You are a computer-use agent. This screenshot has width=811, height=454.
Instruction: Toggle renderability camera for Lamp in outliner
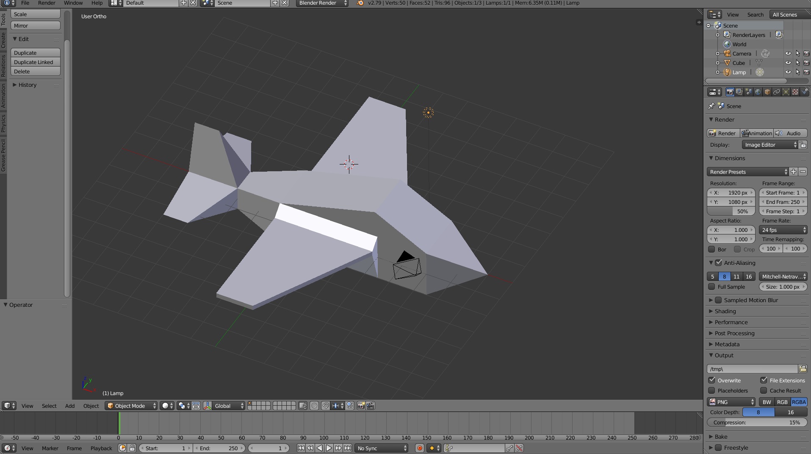coord(807,72)
